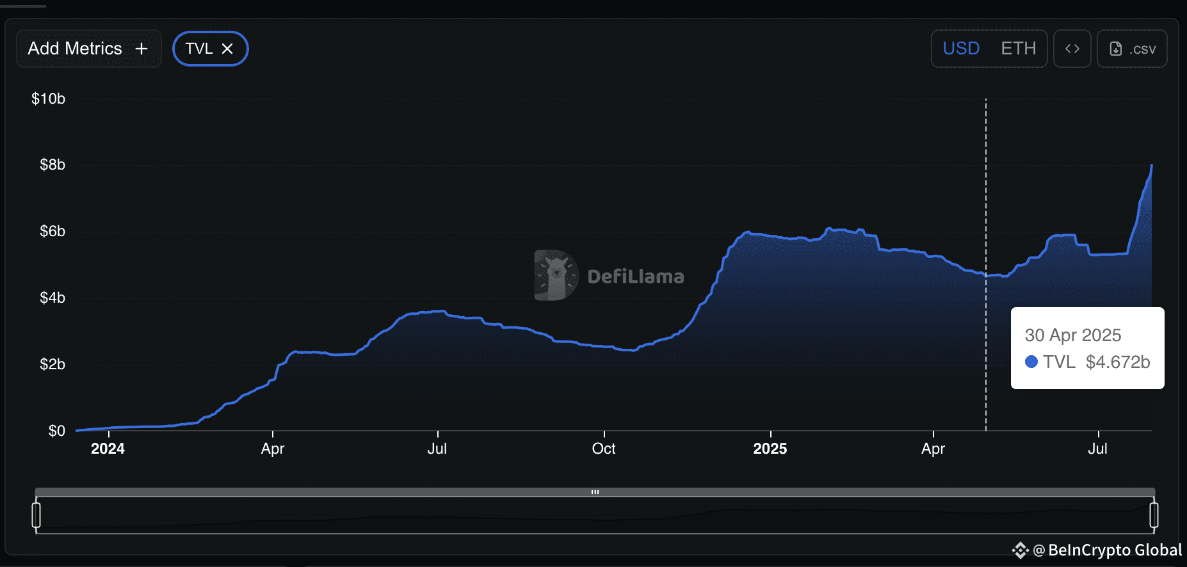Open the Add Metrics menu
The width and height of the screenshot is (1187, 567).
pyautogui.click(x=89, y=49)
